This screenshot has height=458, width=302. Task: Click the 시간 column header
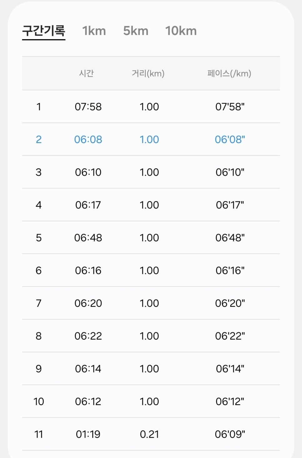click(86, 74)
